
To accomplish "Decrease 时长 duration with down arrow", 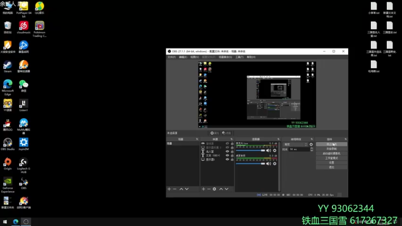I will pyautogui.click(x=312, y=150).
